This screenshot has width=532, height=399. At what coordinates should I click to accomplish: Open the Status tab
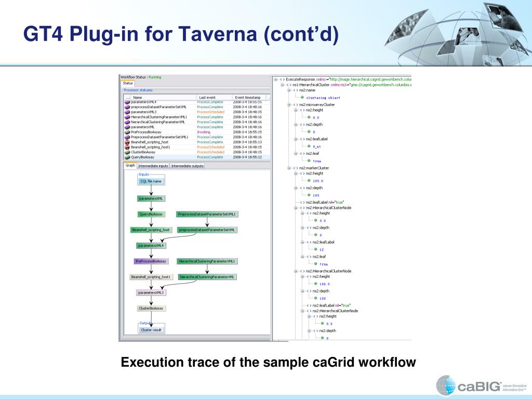coord(128,83)
